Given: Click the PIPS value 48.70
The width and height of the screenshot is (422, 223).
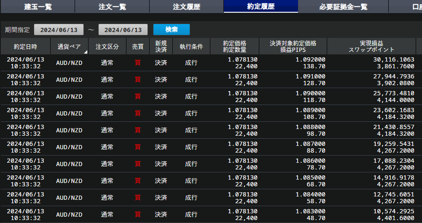Looking at the screenshot, I should [316, 218].
